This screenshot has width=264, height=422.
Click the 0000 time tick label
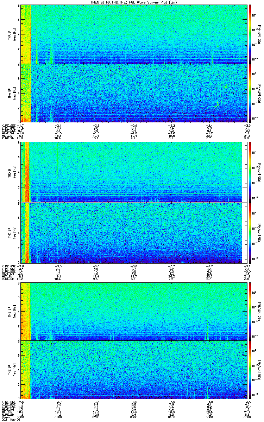tap(21, 417)
